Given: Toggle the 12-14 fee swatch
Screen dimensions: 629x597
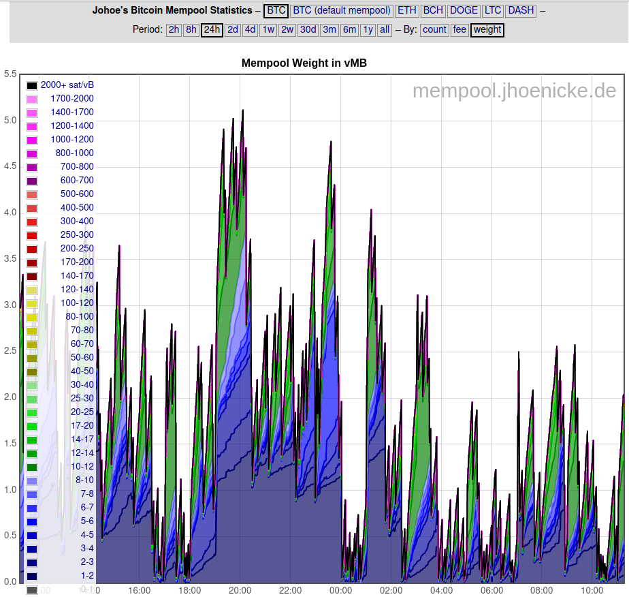Looking at the screenshot, I should tap(32, 454).
